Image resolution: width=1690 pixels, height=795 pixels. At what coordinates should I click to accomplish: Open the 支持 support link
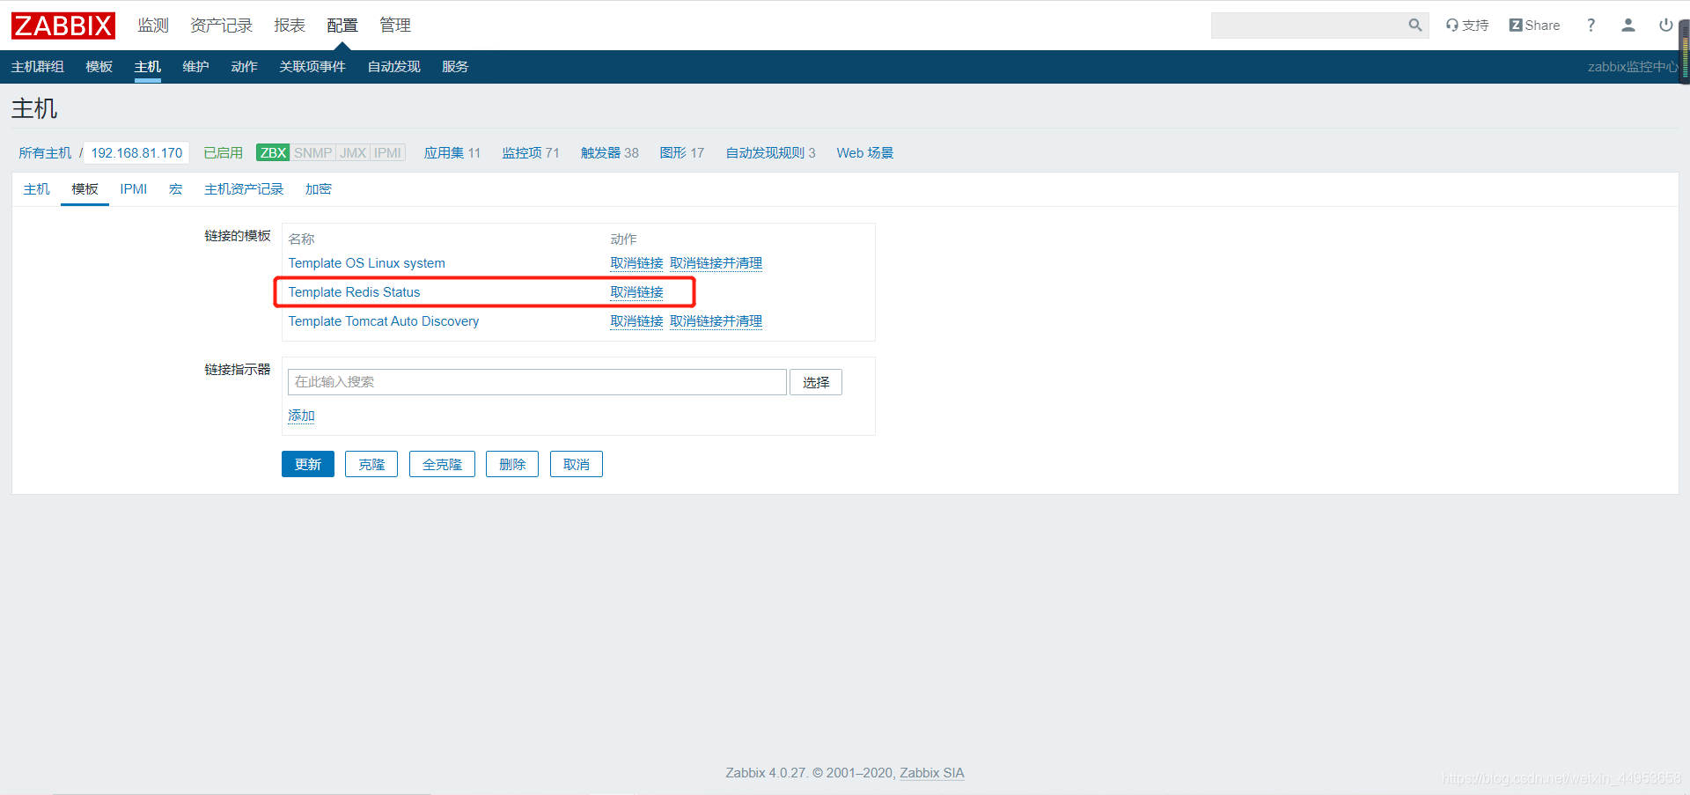(x=1467, y=26)
